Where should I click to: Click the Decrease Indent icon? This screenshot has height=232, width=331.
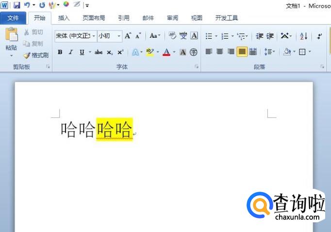(x=260, y=36)
